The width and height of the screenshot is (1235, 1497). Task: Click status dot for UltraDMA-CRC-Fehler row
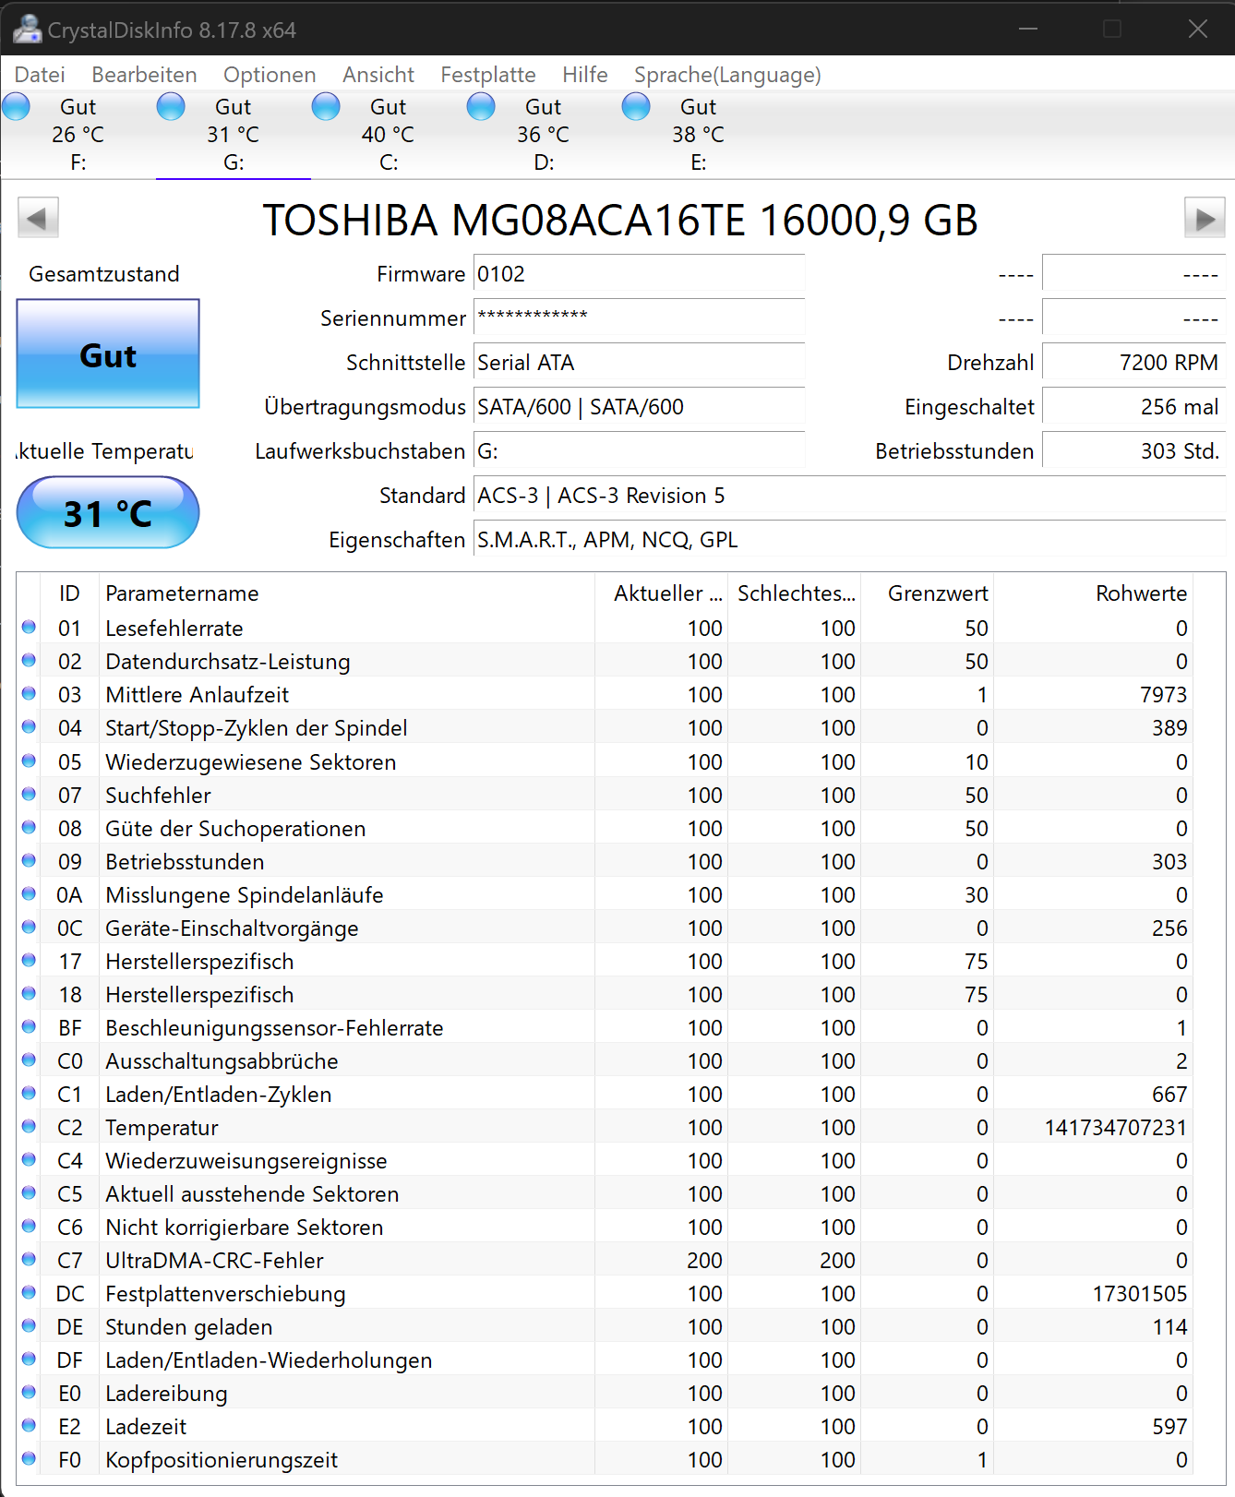tap(29, 1259)
